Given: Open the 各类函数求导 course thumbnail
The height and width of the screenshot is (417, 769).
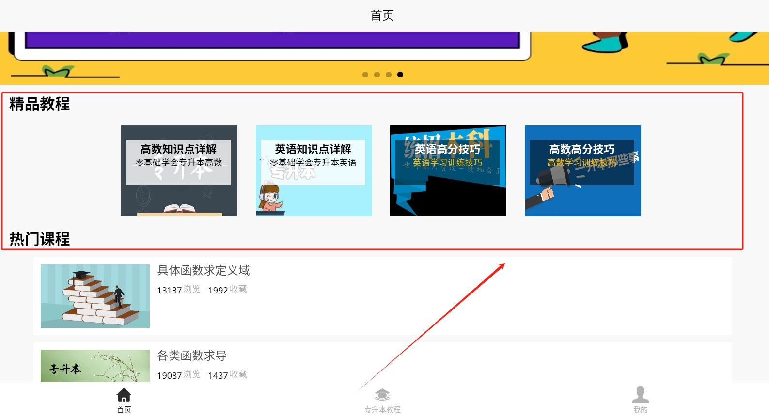Looking at the screenshot, I should click(x=95, y=366).
